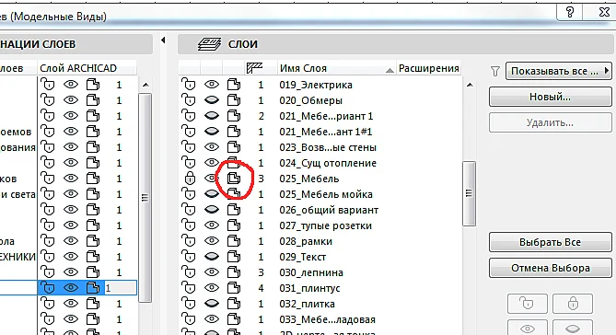Click the Расширения column header
The height and width of the screenshot is (335, 616).
429,68
